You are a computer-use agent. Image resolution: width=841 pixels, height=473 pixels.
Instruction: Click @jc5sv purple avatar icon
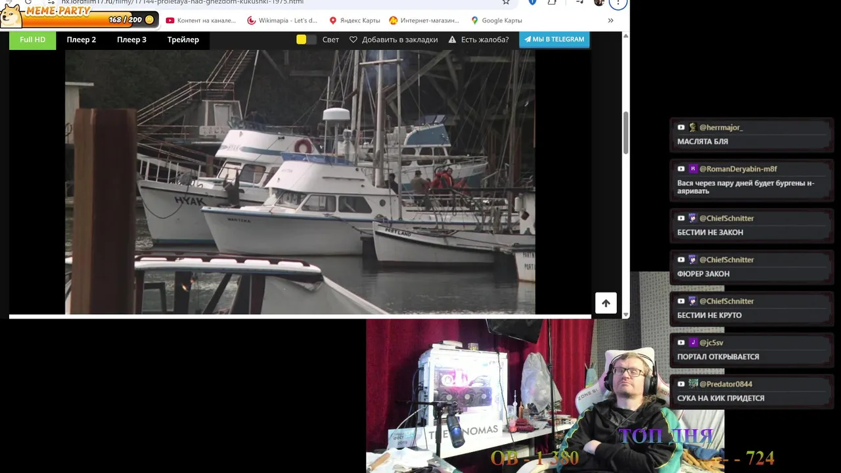coord(693,342)
